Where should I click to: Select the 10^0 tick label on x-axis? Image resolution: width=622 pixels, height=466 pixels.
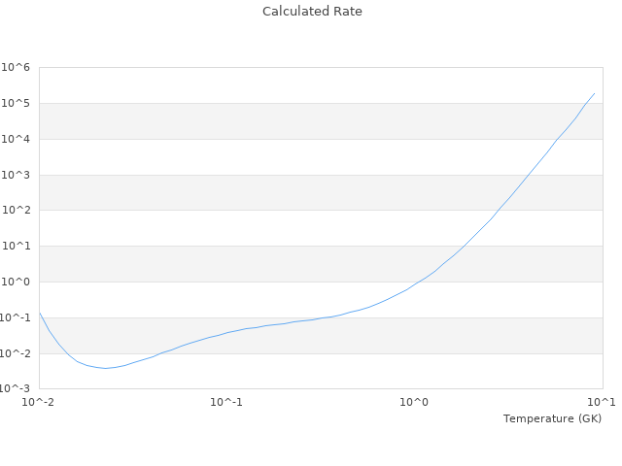[415, 402]
